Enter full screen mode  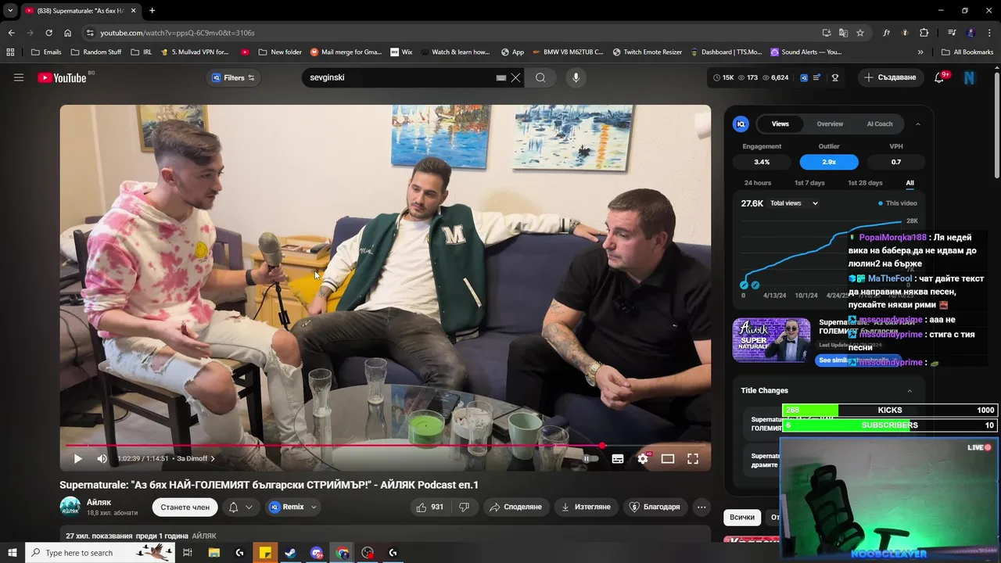(693, 459)
